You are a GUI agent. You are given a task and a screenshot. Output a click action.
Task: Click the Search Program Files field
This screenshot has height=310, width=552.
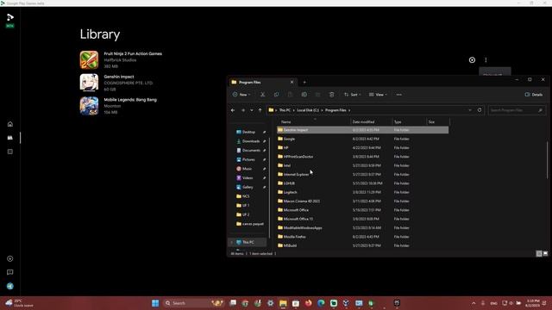(x=517, y=110)
